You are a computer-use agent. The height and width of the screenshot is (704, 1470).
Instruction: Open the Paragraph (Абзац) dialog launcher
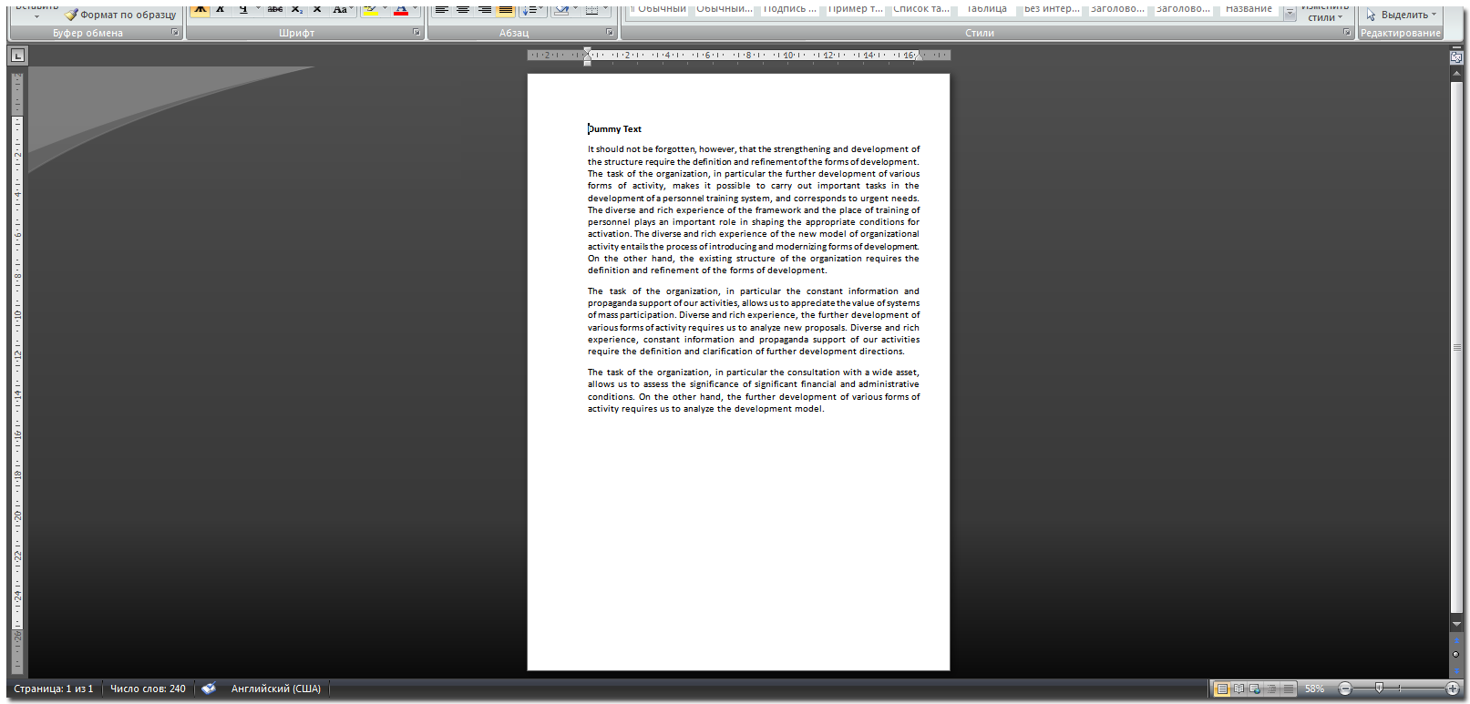click(x=610, y=33)
